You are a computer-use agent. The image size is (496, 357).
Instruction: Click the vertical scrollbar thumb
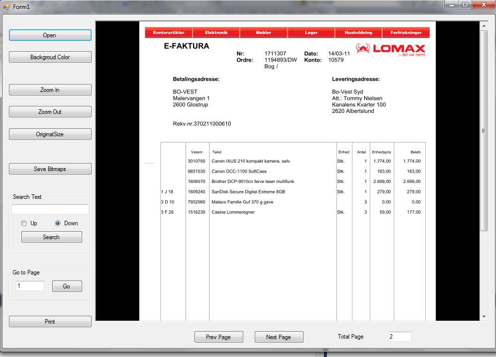484,130
